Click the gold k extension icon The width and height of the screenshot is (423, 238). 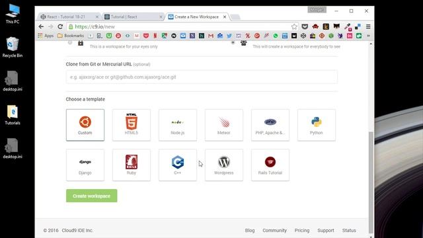coord(326,26)
